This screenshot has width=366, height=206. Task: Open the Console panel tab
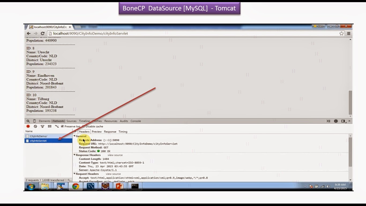136,121
